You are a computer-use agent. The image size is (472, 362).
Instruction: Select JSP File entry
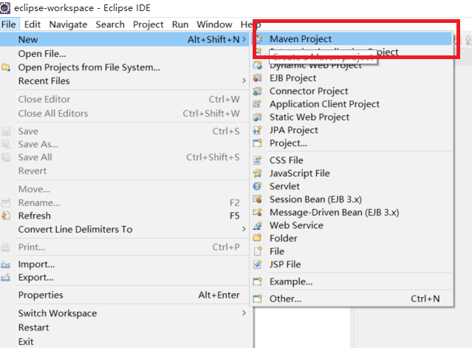coord(352,264)
